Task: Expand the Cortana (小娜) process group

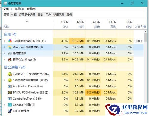Action: tap(4, 105)
